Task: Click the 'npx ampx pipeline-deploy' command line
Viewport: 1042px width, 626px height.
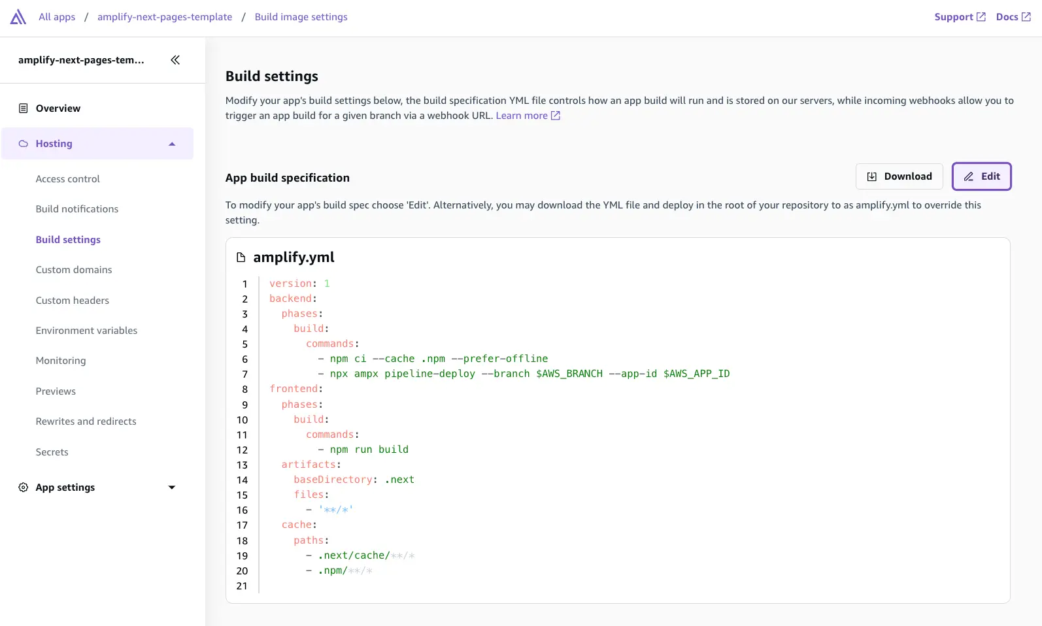Action: pos(524,374)
